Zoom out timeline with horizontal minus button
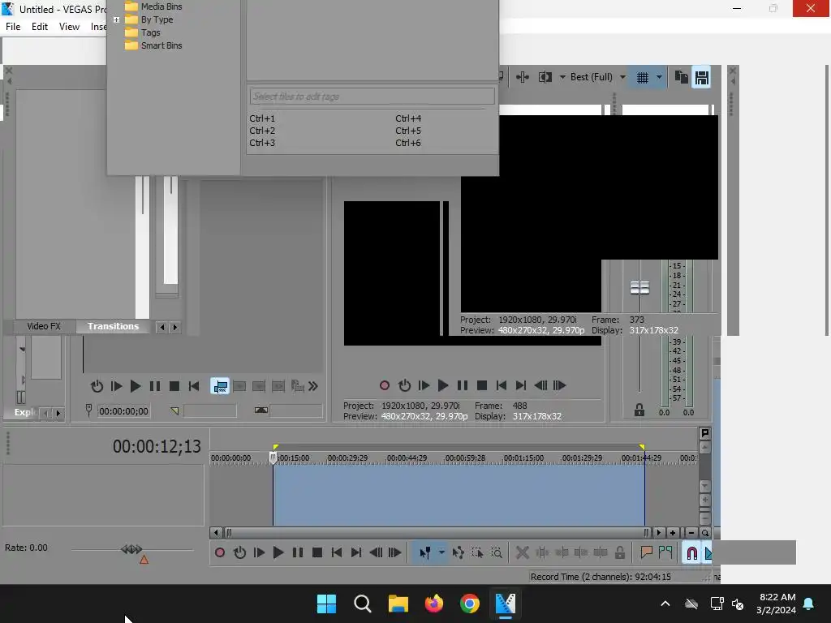This screenshot has height=623, width=831. click(x=691, y=533)
